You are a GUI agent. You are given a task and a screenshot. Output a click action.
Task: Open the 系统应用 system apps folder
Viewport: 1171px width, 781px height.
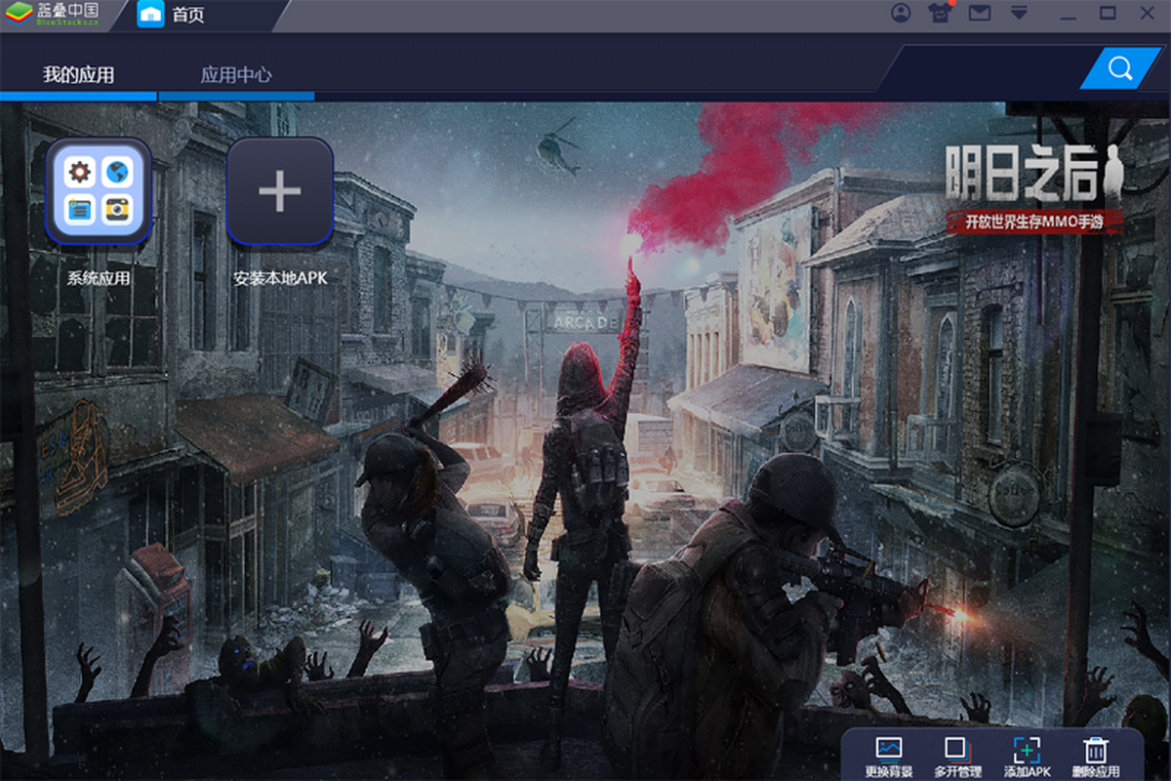point(99,190)
